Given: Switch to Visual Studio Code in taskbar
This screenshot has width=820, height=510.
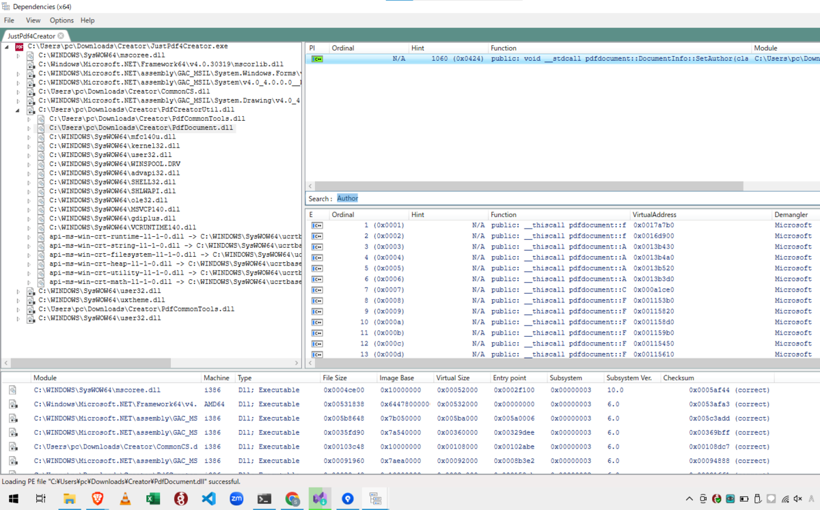Looking at the screenshot, I should tap(209, 498).
